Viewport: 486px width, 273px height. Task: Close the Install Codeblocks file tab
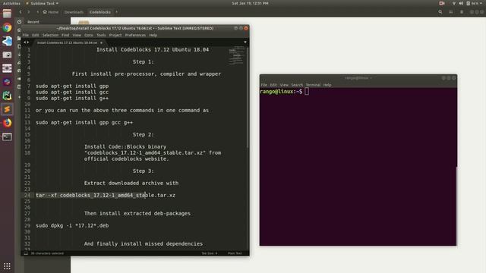[101, 42]
